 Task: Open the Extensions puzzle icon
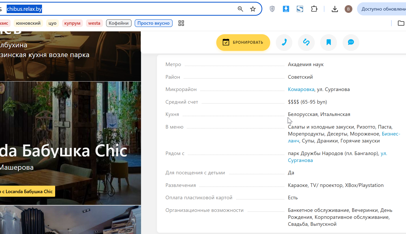[314, 9]
